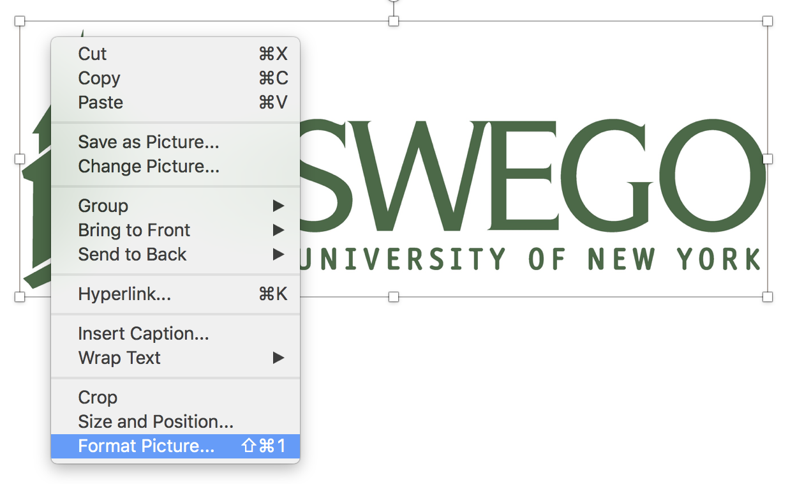Viewport: 804px width, 484px height.
Task: Select Insert Caption... option
Action: [x=175, y=333]
